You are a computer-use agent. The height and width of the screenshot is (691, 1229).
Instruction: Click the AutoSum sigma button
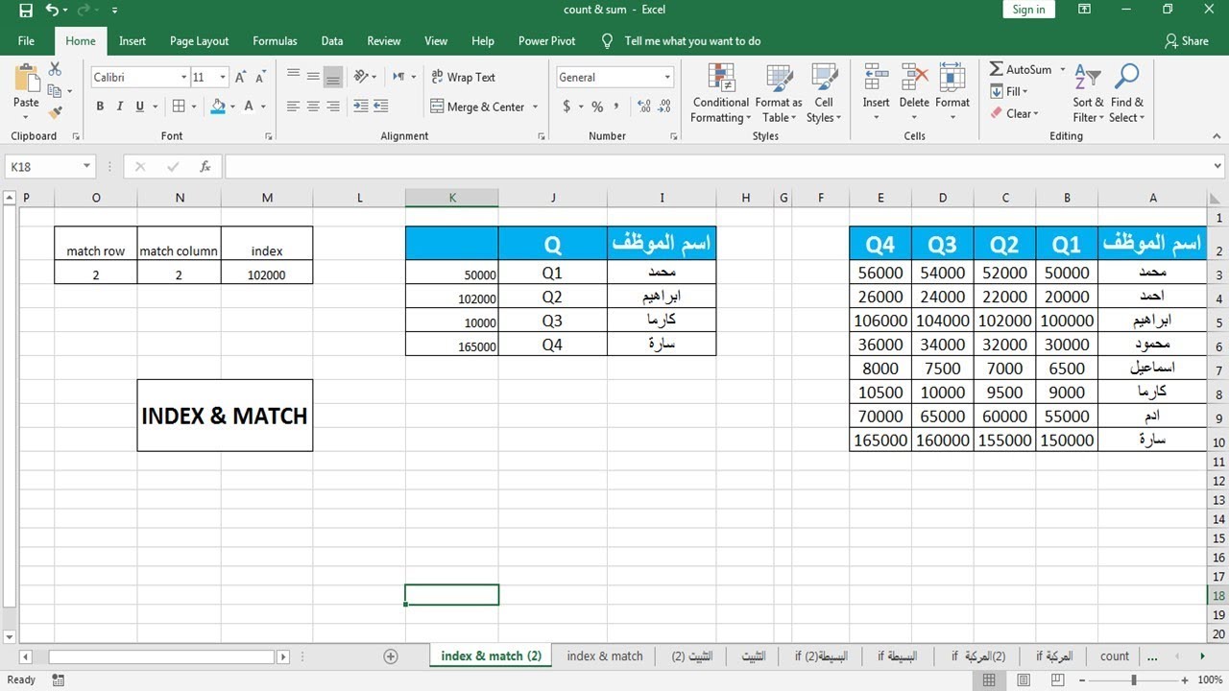[x=1021, y=69]
